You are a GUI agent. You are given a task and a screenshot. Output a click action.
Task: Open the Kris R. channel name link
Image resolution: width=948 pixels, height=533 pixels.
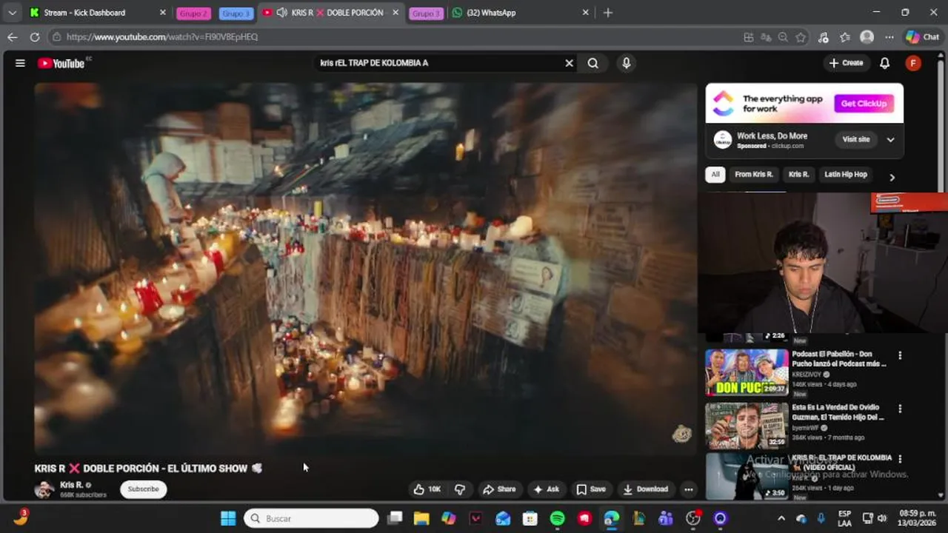click(x=71, y=485)
